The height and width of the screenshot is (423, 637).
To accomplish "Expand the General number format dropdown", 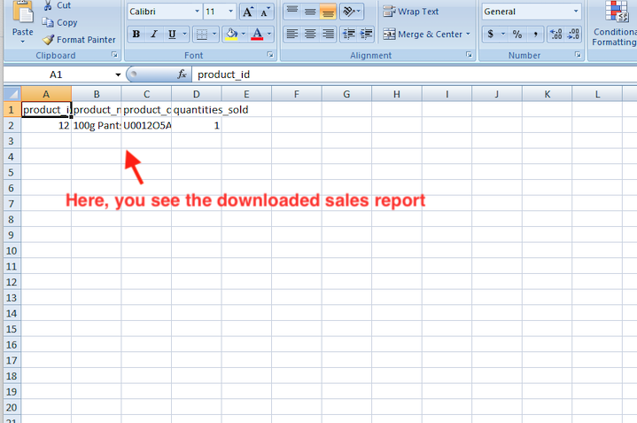I will [x=576, y=12].
